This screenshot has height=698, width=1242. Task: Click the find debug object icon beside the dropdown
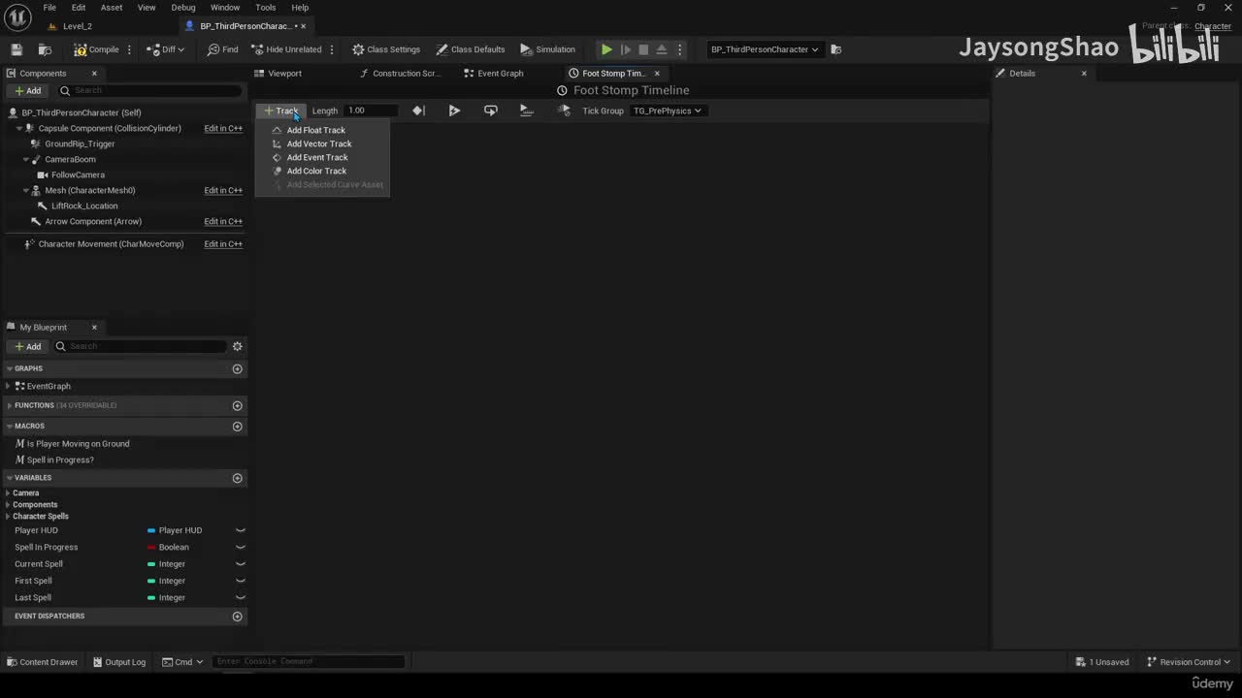click(836, 49)
